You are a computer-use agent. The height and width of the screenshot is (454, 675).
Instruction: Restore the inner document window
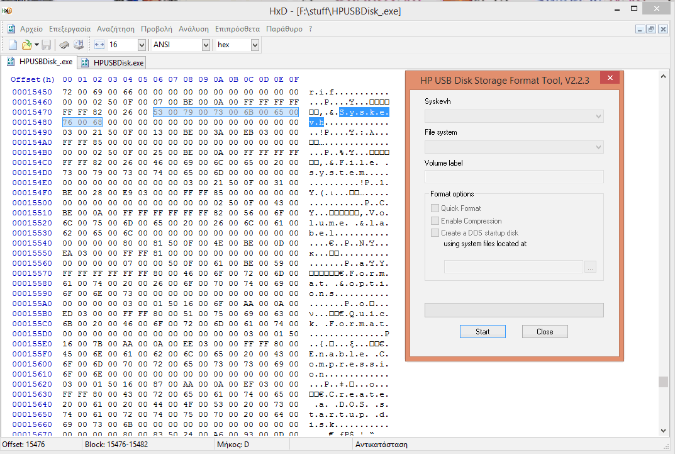651,30
